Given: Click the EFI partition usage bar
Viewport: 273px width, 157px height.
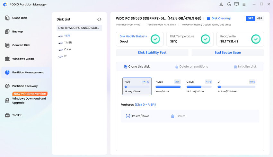Looking at the screenshot, I should [x=137, y=87].
